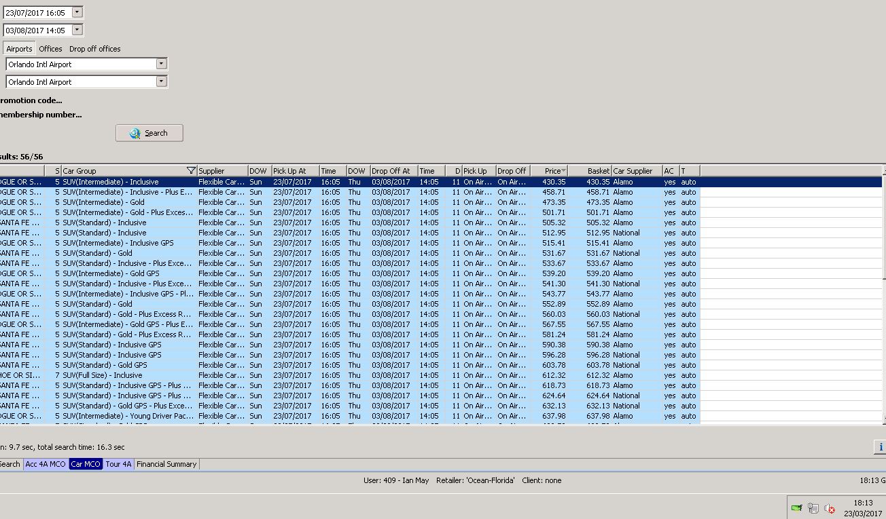Click the Retailer: 'Ocean-Florida' status text
Screen dimensions: 886x519
[x=476, y=480]
